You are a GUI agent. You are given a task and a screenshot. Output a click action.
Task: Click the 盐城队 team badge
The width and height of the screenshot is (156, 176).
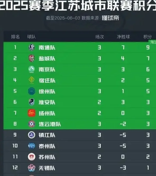(x=31, y=58)
